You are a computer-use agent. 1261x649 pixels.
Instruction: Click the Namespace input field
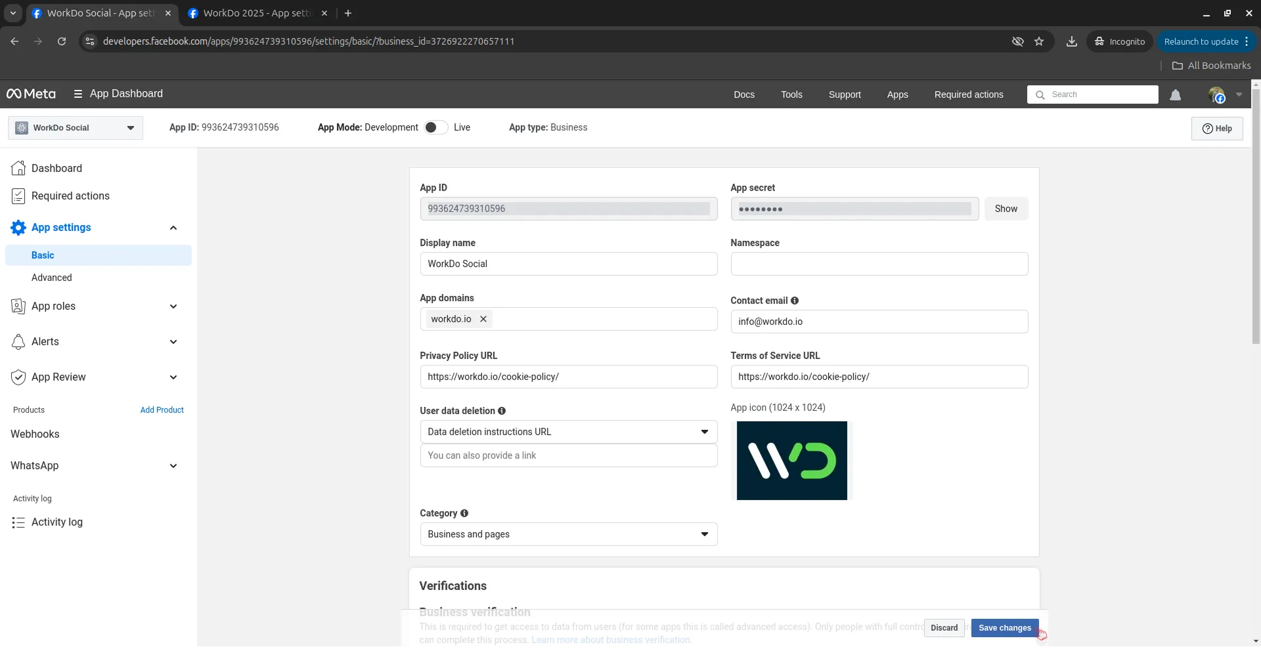click(879, 264)
